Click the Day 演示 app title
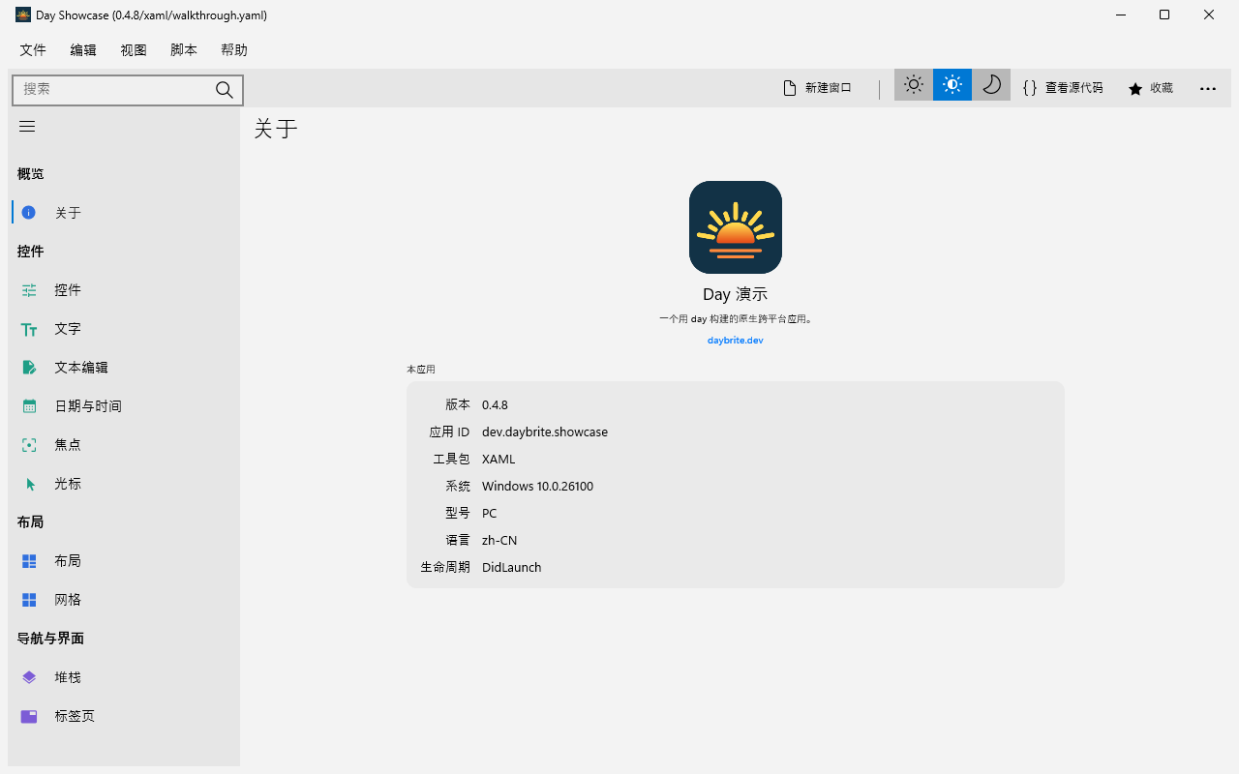This screenshot has width=1239, height=774. [736, 294]
